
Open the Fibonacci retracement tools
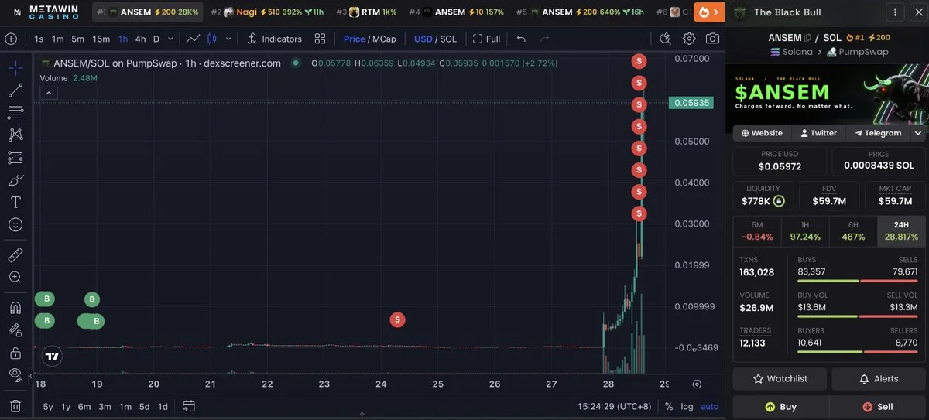[x=15, y=113]
